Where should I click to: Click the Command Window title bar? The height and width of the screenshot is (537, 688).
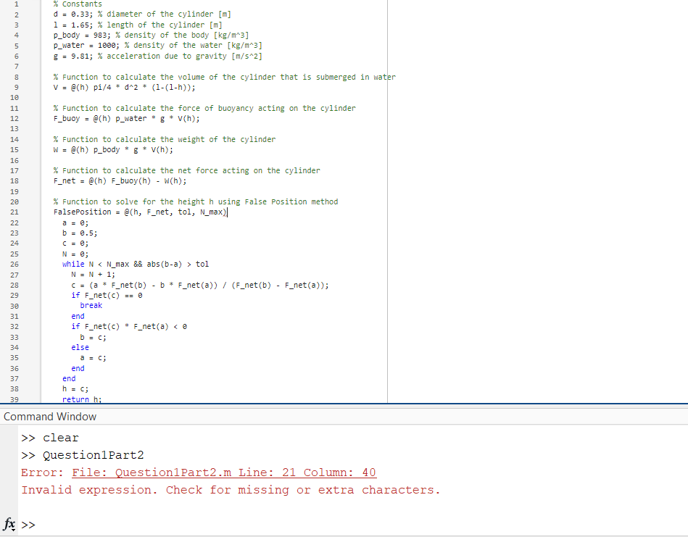[x=50, y=417]
